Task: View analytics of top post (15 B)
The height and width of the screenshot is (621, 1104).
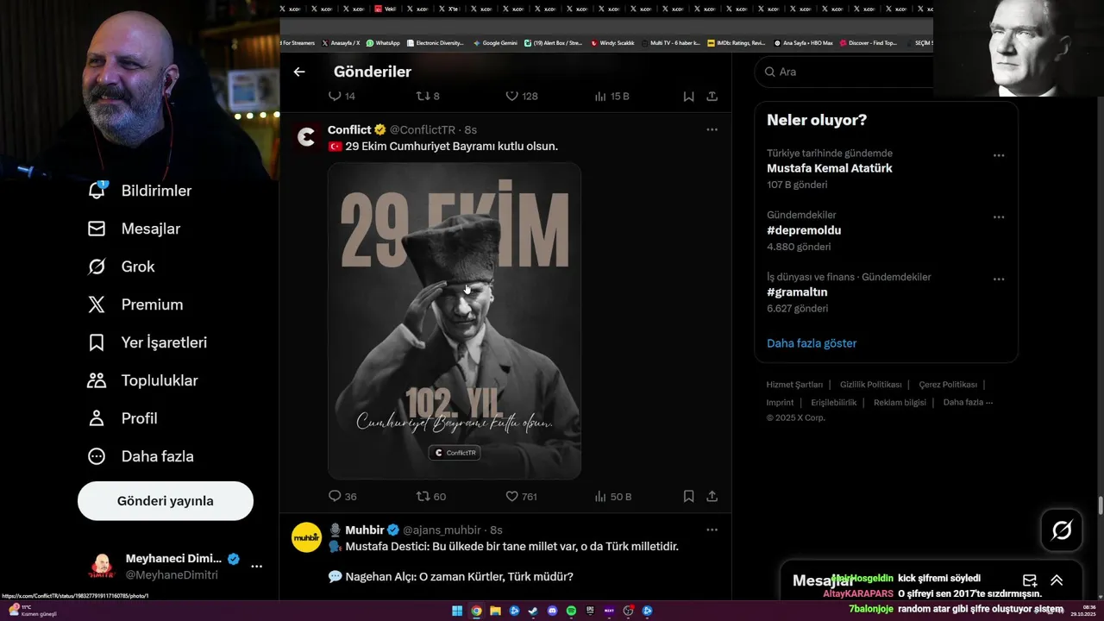Action: point(612,96)
